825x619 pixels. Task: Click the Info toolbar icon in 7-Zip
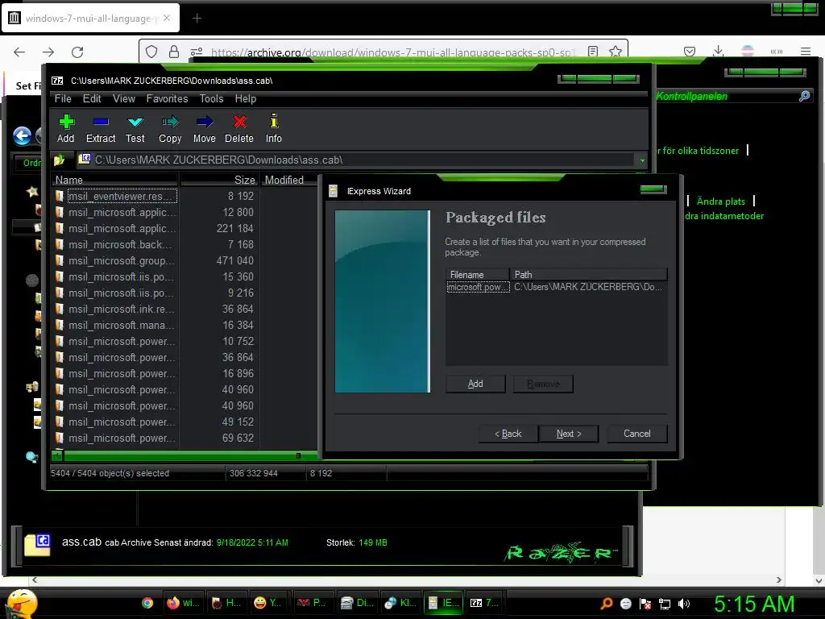click(274, 128)
